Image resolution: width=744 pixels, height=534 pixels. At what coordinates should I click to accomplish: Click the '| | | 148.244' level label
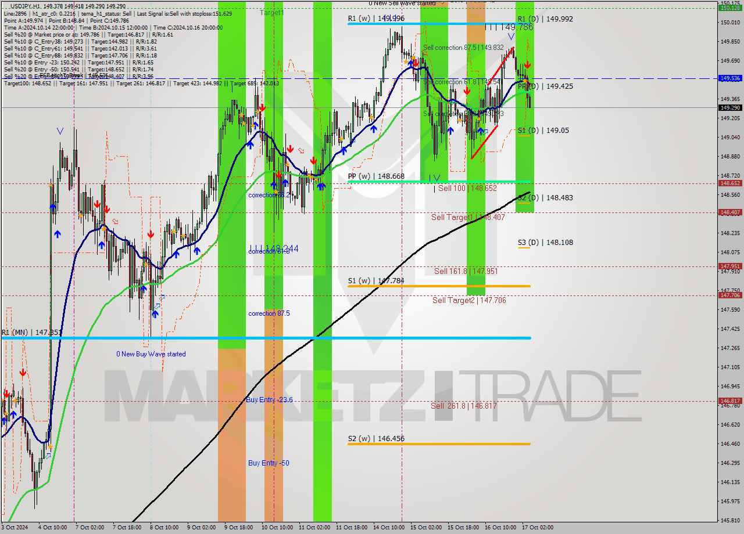pyautogui.click(x=274, y=248)
